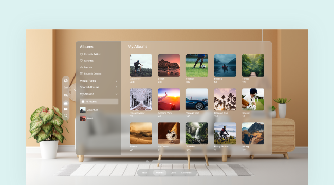The height and width of the screenshot is (185, 334).
Task: Collapse the My Albums section chevron
Action: click(117, 94)
